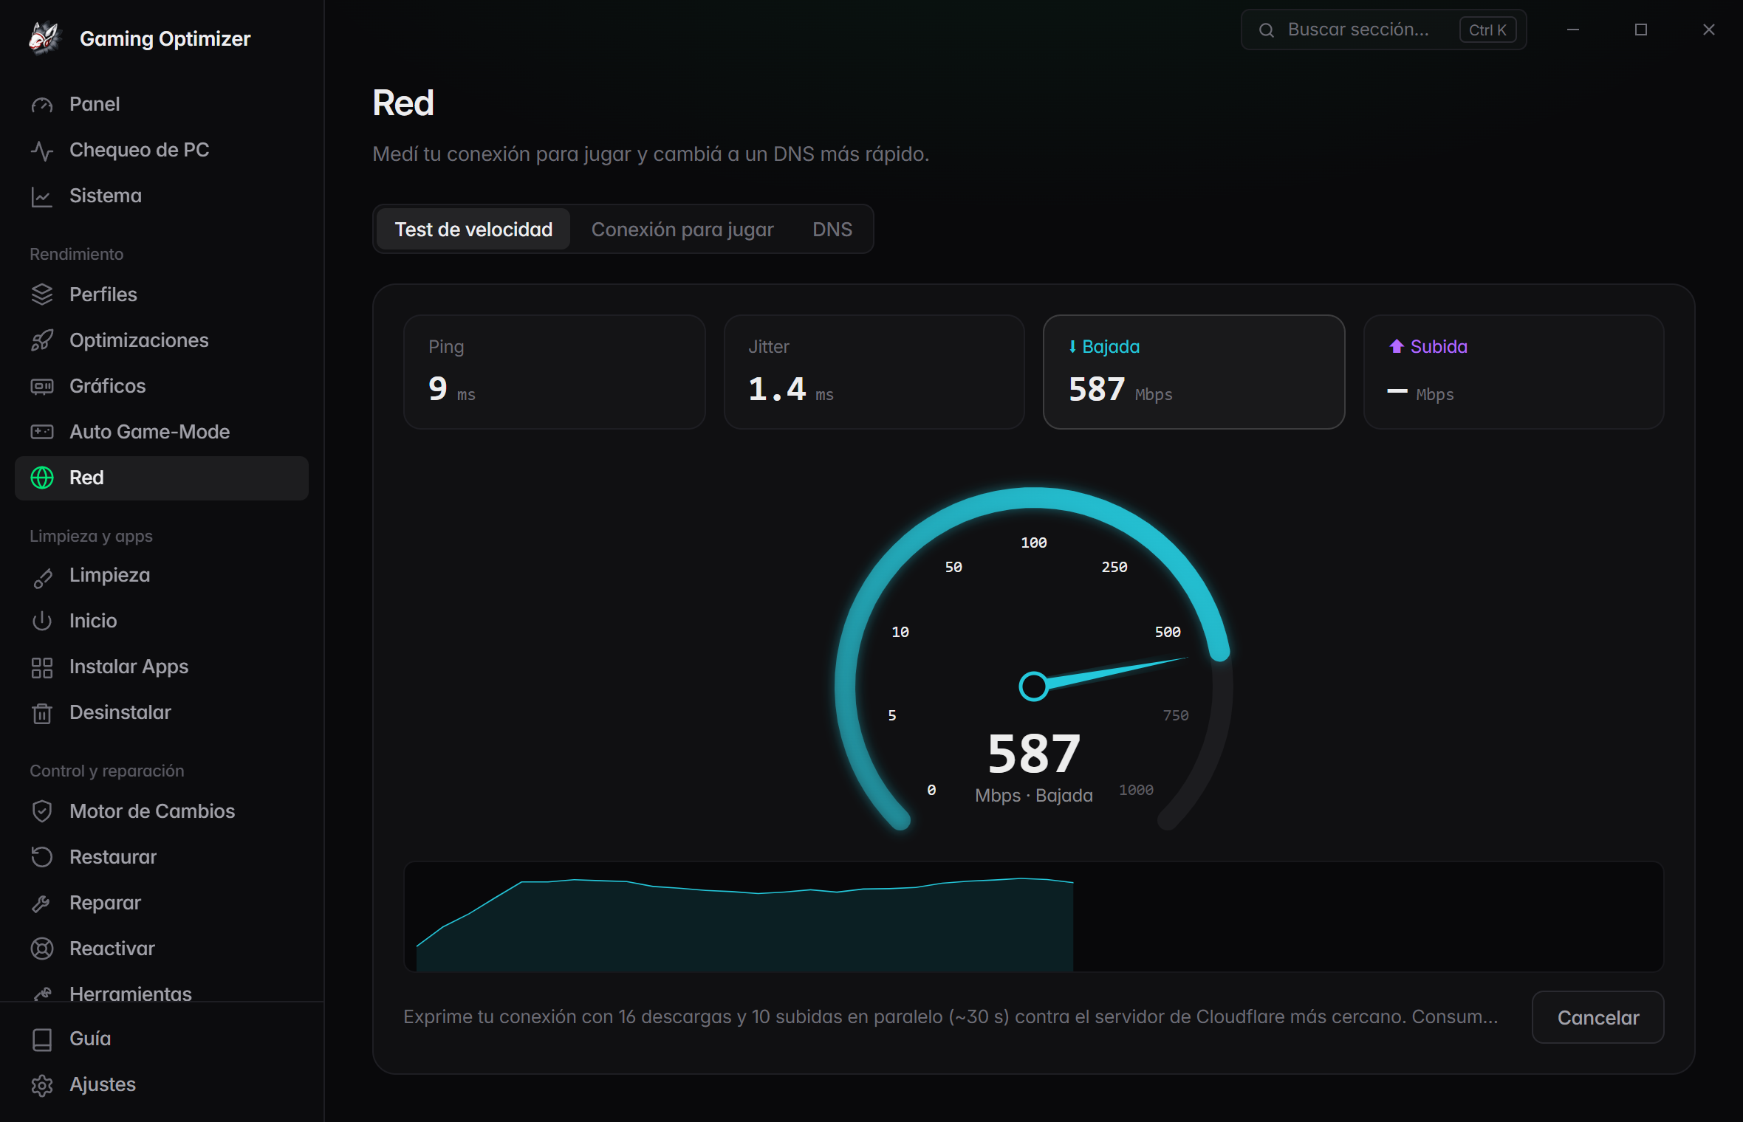Click the 'Limpieza y apps' heading
This screenshot has width=1743, height=1122.
[91, 536]
